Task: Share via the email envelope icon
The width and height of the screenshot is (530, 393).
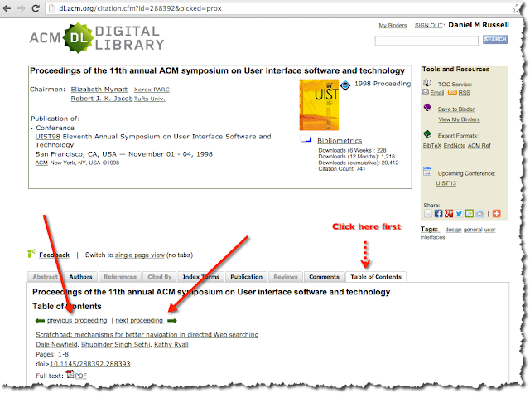Action: pos(428,214)
